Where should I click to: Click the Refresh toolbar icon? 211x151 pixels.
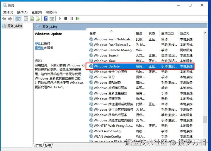(32, 18)
